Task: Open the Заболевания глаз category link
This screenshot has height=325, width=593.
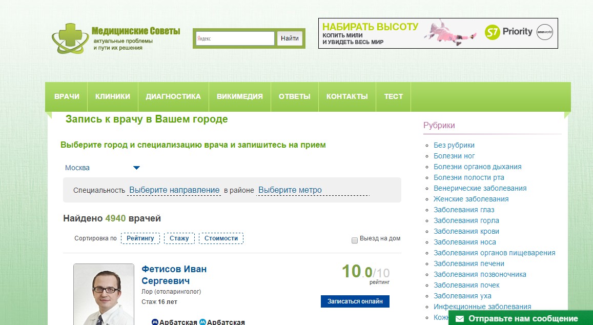Action: pyautogui.click(x=464, y=210)
